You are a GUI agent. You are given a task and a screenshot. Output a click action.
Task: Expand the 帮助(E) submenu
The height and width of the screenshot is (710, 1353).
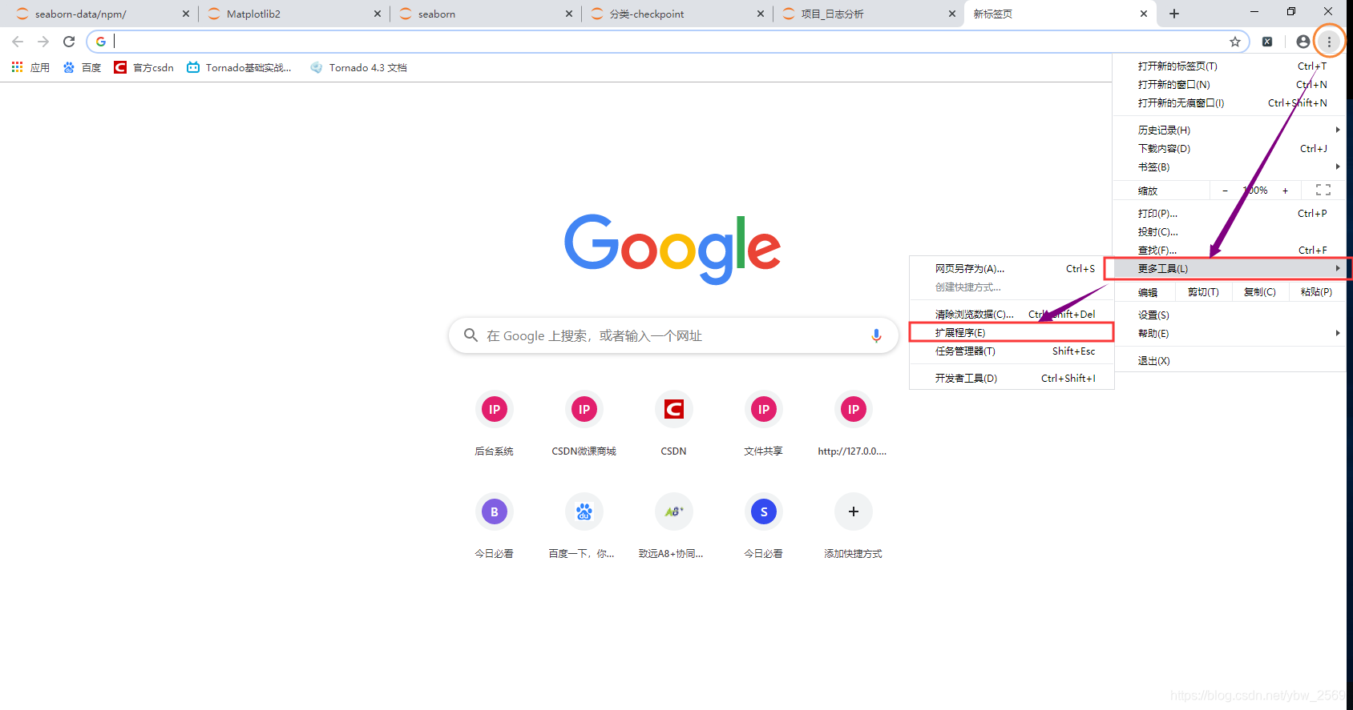1230,333
